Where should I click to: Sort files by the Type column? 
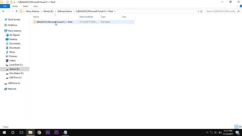103,17
